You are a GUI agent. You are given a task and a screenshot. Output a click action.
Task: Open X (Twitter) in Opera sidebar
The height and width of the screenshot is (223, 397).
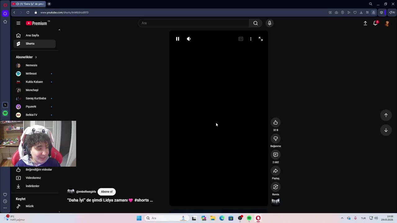[5, 105]
